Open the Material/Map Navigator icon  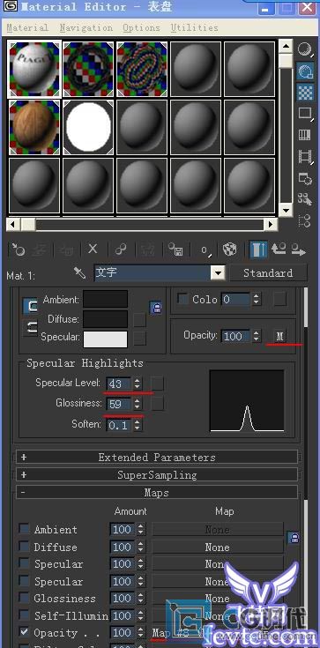click(305, 220)
